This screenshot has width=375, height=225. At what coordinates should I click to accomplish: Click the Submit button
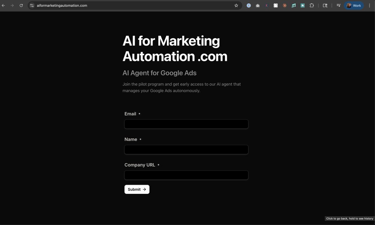click(x=137, y=189)
